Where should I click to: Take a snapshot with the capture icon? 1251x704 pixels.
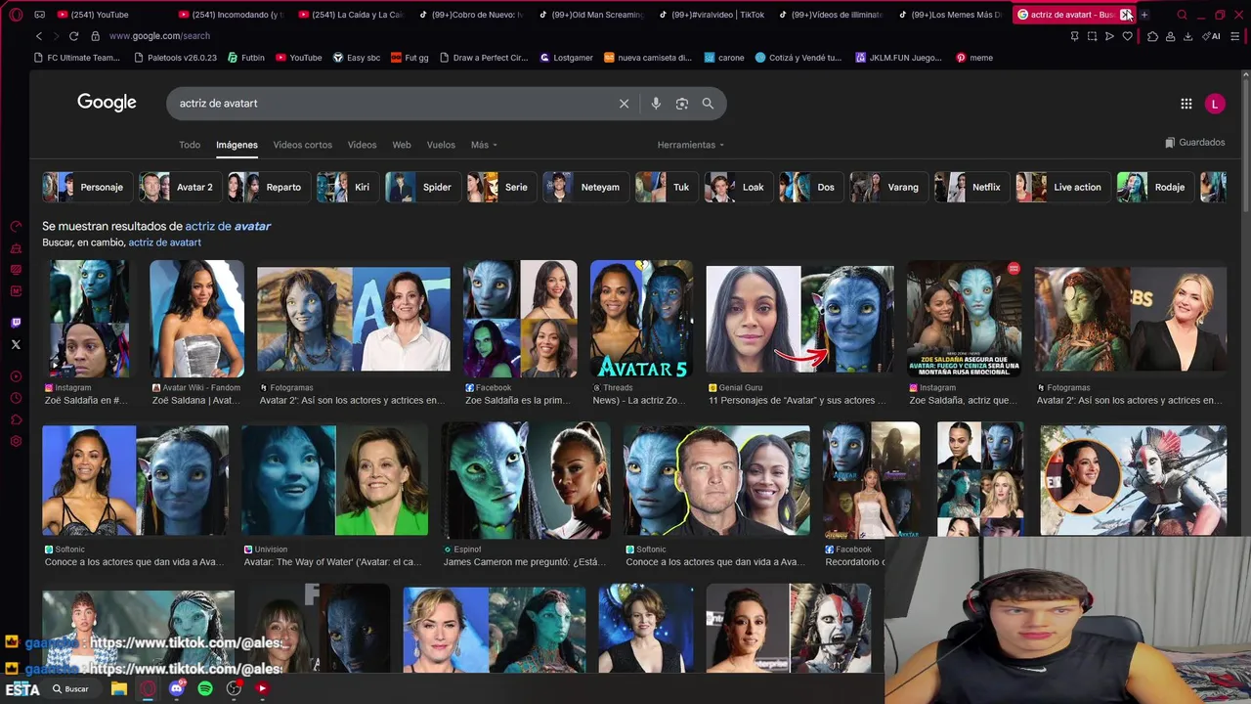1092,36
